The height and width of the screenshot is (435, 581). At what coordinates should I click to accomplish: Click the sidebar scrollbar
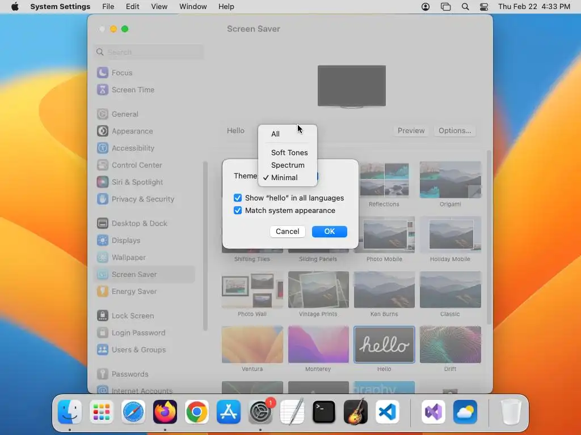coord(205,246)
